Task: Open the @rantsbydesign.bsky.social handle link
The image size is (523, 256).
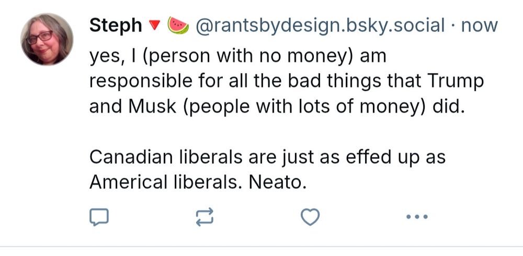Action: [320, 25]
